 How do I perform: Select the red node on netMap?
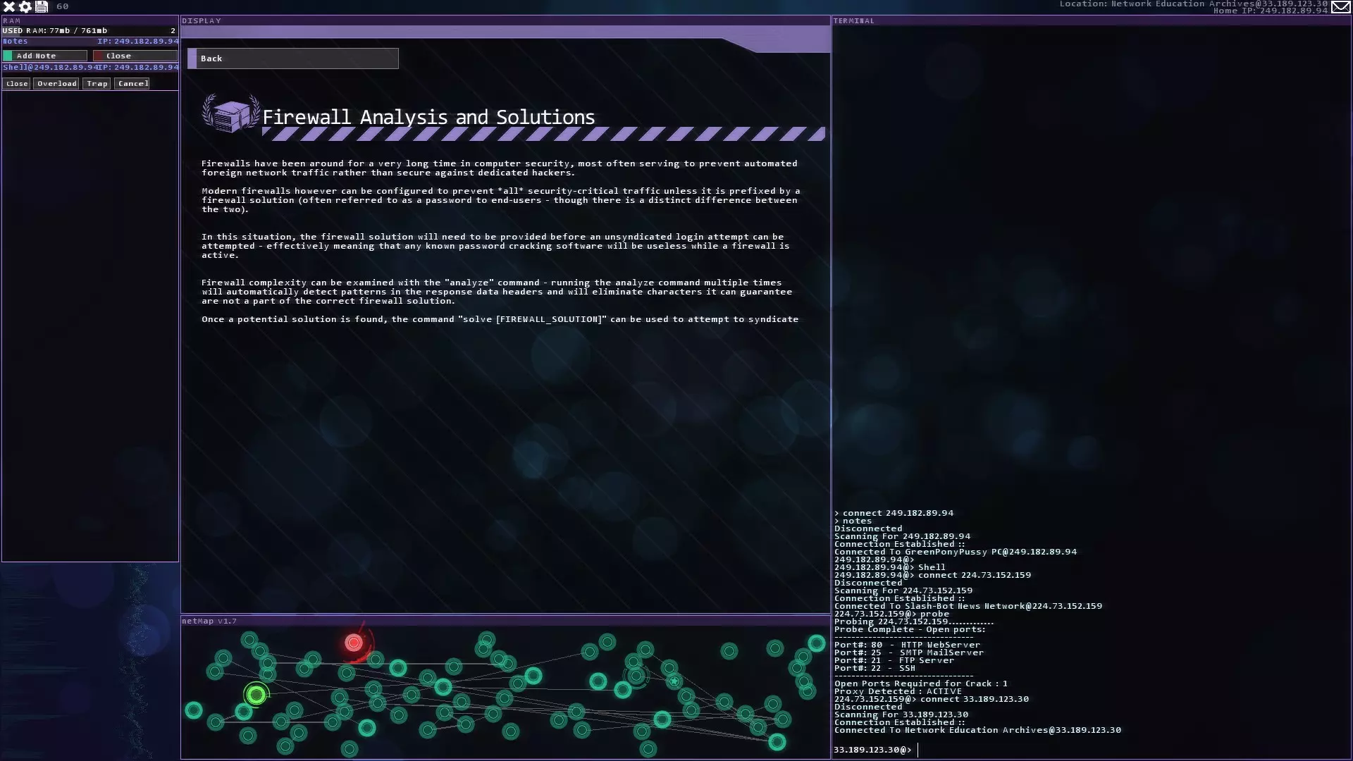(354, 642)
